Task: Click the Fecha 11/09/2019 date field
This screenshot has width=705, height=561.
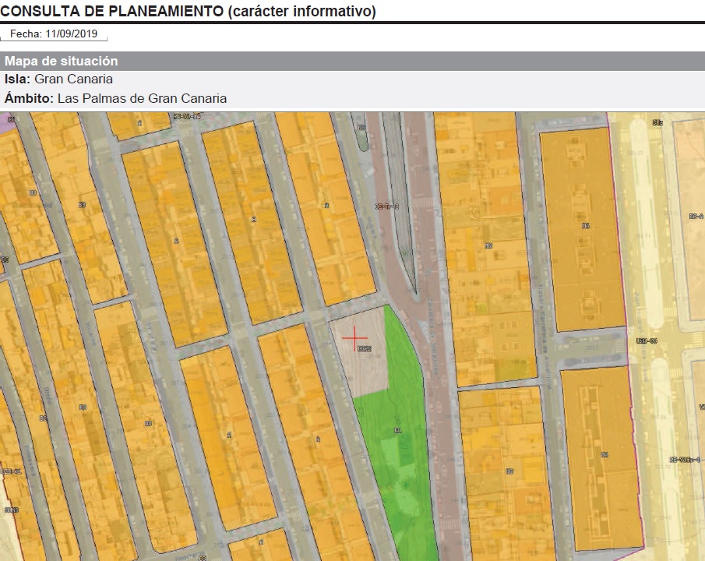Action: click(x=54, y=34)
